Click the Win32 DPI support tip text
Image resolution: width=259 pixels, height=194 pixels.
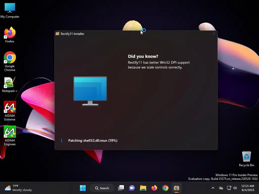click(x=159, y=65)
